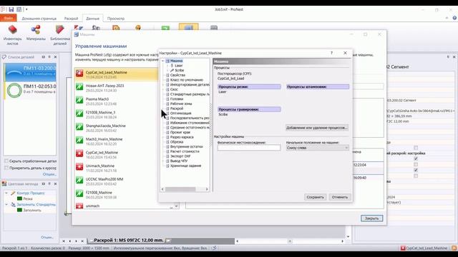Toggle the checked box beside настройка row
This screenshot has height=257, width=458.
click(416, 158)
